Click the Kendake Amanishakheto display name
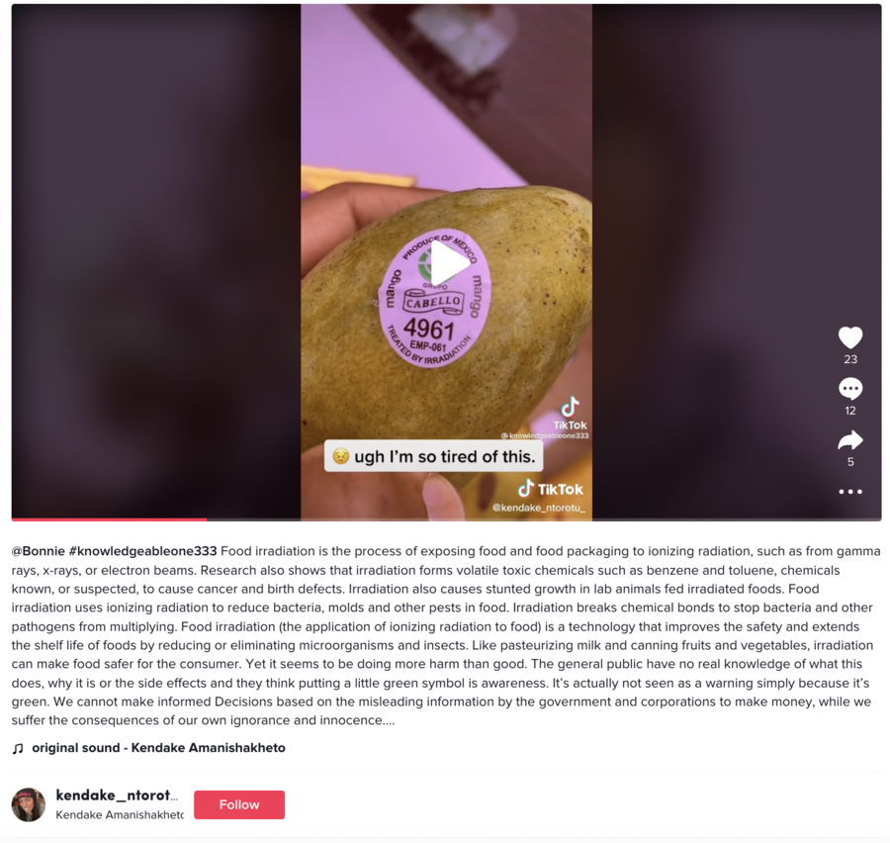 pyautogui.click(x=120, y=814)
